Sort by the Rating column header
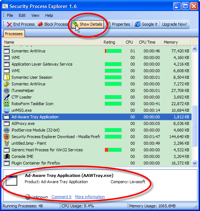Viewport: 200px width, 211px height. [x=112, y=42]
